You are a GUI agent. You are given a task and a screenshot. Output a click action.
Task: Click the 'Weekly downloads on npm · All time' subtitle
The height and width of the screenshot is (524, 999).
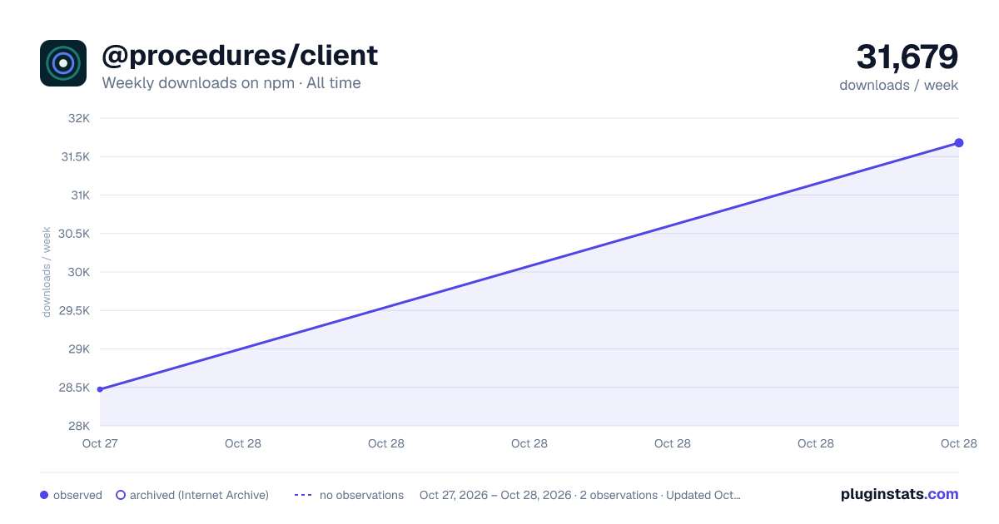pyautogui.click(x=231, y=83)
